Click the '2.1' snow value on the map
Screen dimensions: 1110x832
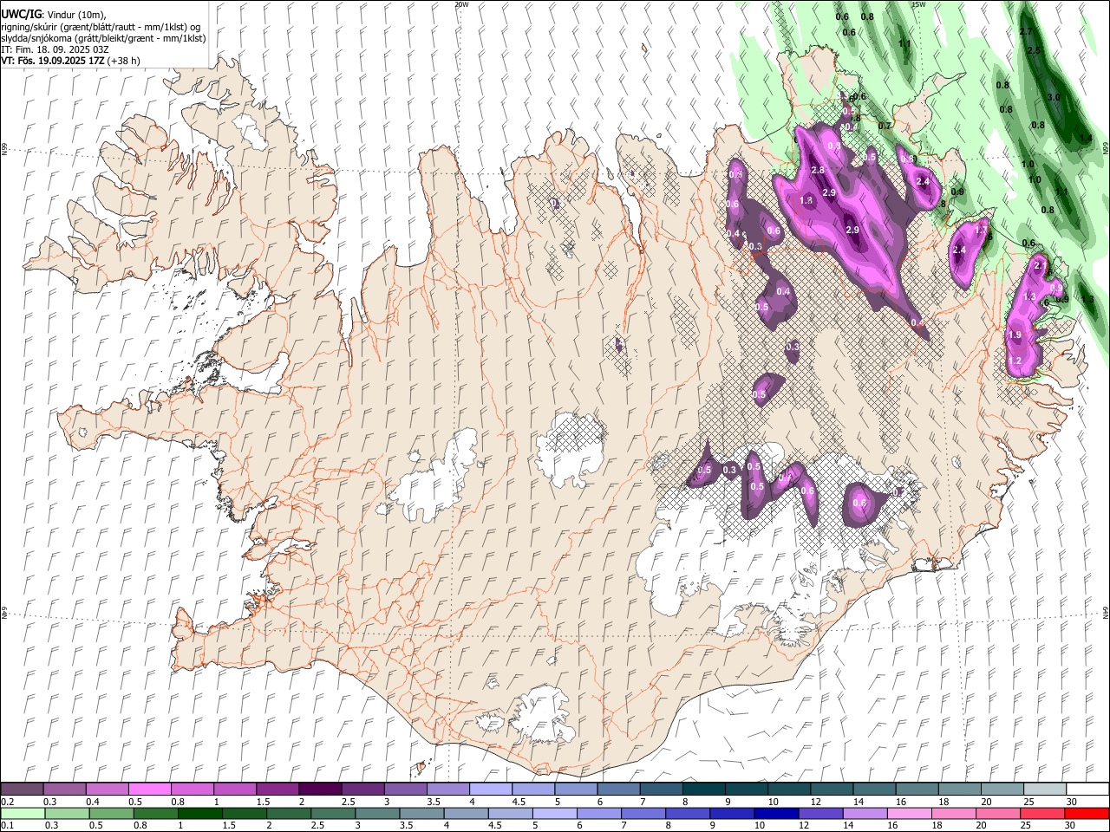pos(1041,266)
